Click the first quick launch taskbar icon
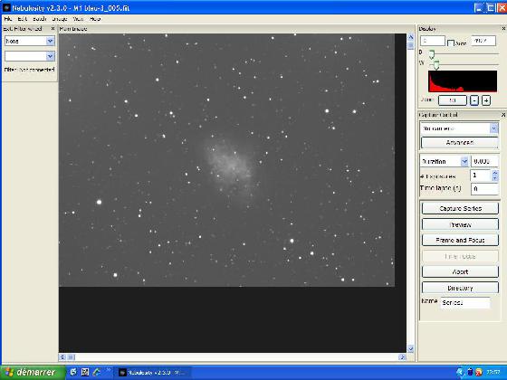Viewport: 507px width, 380px height. coord(73,372)
